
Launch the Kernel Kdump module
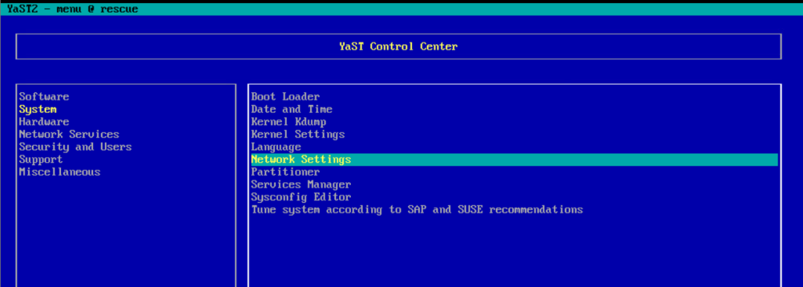pyautogui.click(x=288, y=121)
